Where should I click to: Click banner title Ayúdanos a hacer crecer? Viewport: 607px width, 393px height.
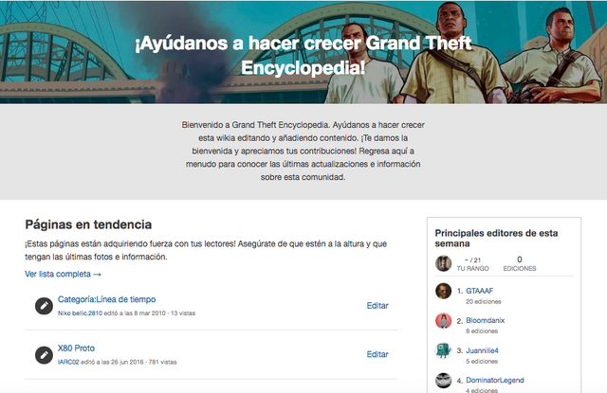tap(303, 55)
